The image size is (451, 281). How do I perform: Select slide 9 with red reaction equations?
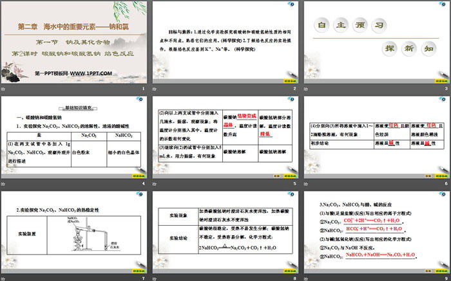[376, 231]
